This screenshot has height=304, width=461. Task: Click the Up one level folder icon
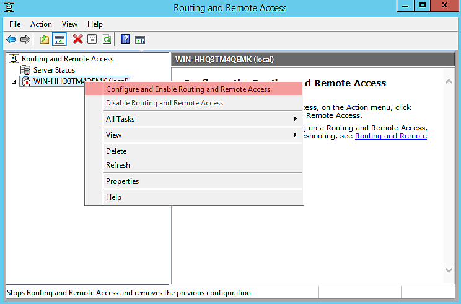45,39
